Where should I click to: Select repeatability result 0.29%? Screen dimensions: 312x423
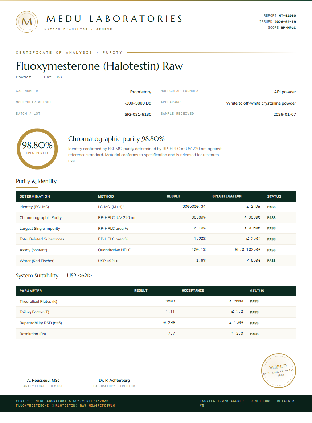[169, 323]
